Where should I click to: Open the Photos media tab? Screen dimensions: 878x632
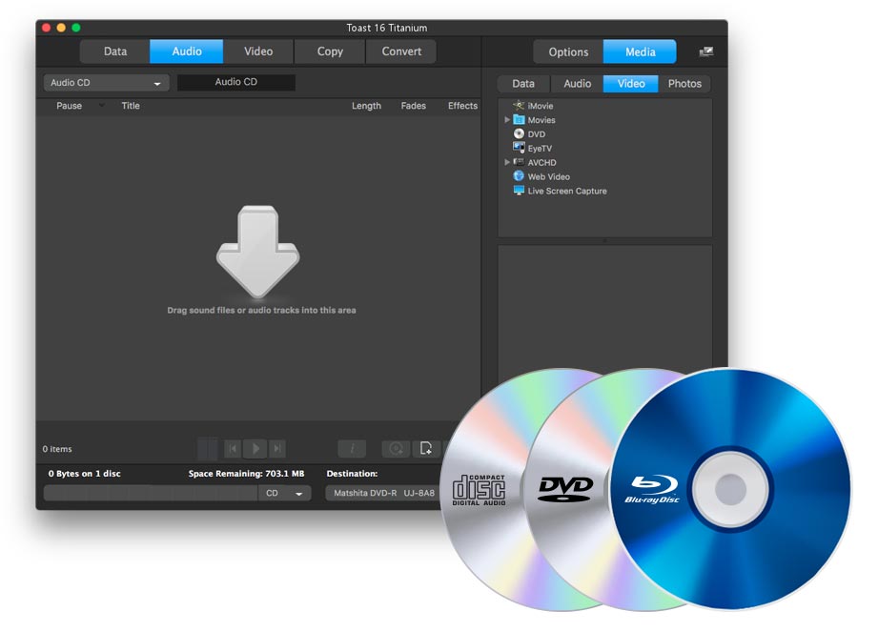pyautogui.click(x=684, y=83)
